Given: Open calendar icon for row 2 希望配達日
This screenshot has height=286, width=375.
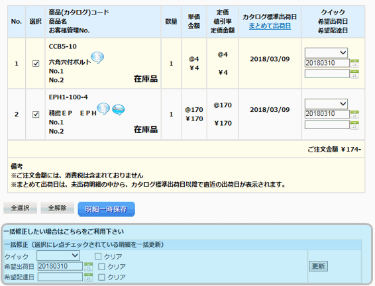Looking at the screenshot, I should coord(354,125).
